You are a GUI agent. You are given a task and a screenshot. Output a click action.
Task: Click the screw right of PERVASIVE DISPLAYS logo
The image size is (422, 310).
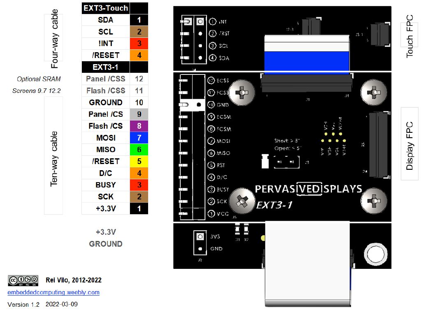coord(374,201)
